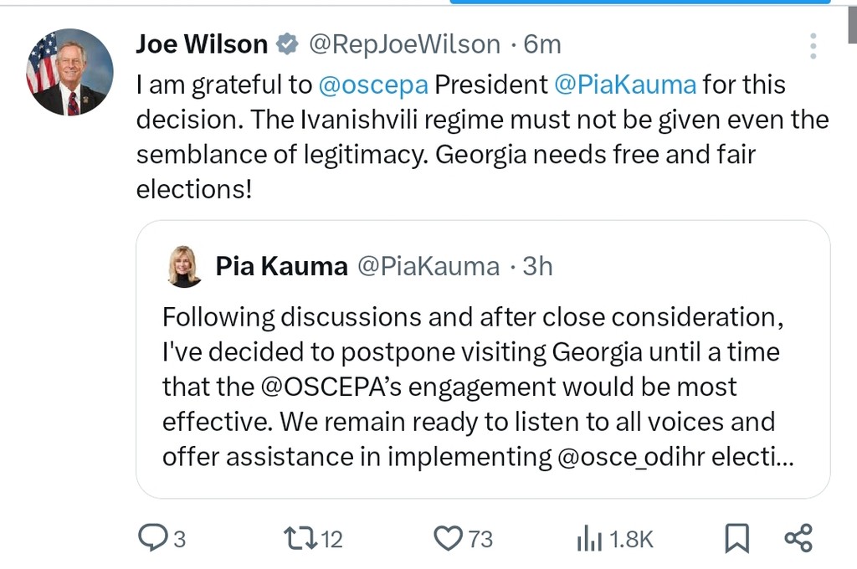Click the 6m tweet timestamp

pos(542,44)
